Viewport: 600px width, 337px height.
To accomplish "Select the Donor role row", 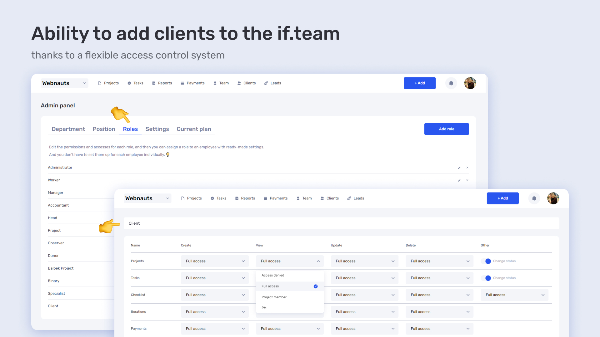I will [81, 256].
